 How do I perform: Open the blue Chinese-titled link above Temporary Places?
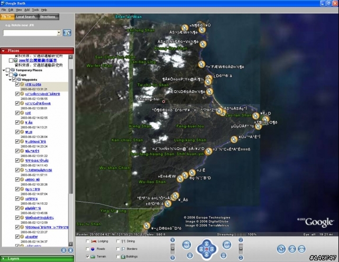tap(38, 60)
